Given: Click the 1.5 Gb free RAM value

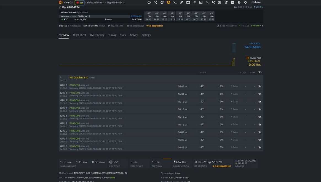Looking at the screenshot, I should [x=156, y=162].
